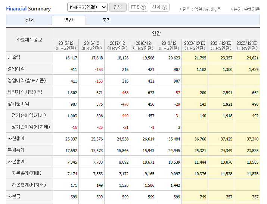Switch to the 연간 annual tab
Viewport: 267px width, 204px height.
tap(69, 20)
